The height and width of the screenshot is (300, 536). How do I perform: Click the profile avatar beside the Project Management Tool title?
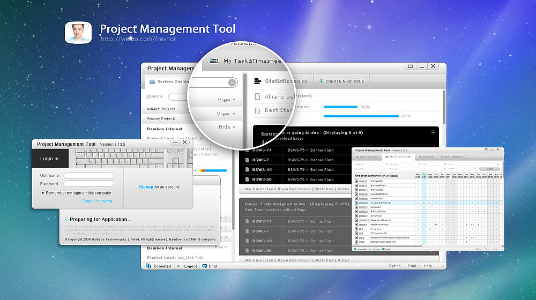click(x=78, y=33)
